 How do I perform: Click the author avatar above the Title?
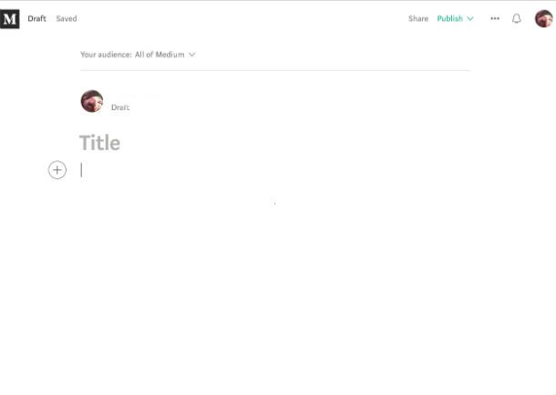pyautogui.click(x=92, y=101)
